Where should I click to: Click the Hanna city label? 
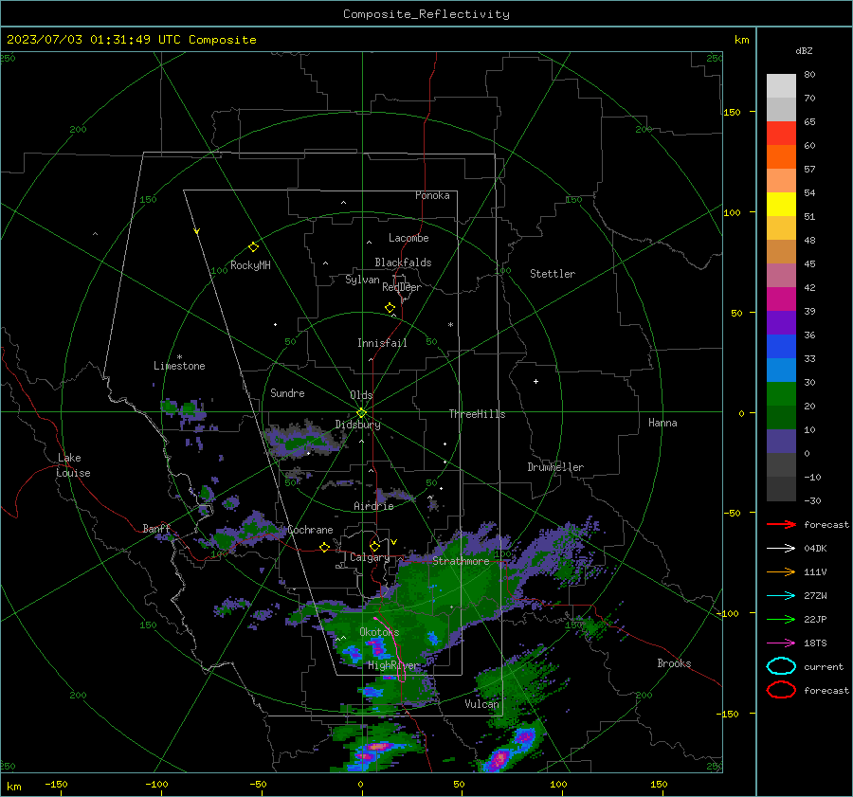(662, 423)
